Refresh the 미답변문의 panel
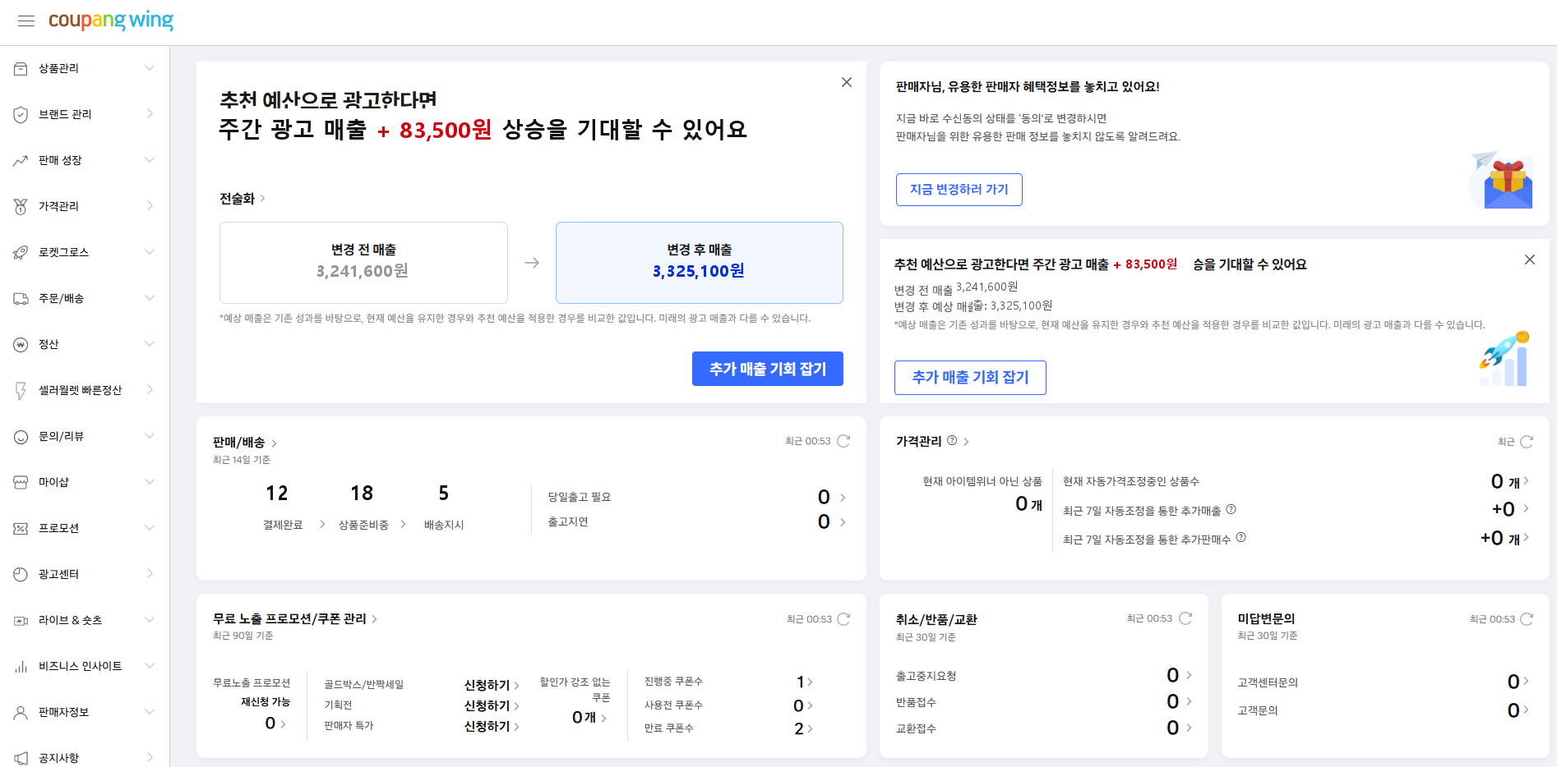This screenshot has width=1557, height=767. (x=1527, y=619)
